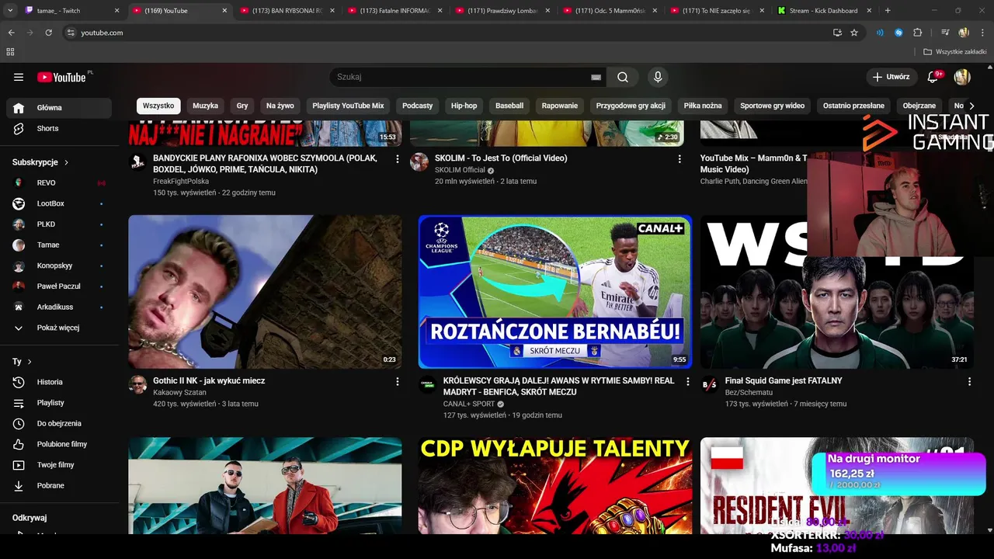Open the Bez/Schematu channel link
The image size is (994, 559).
749,393
